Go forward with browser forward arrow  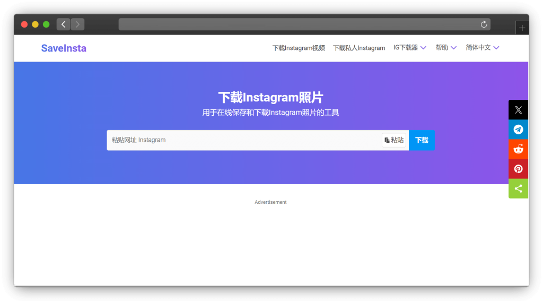pos(77,24)
